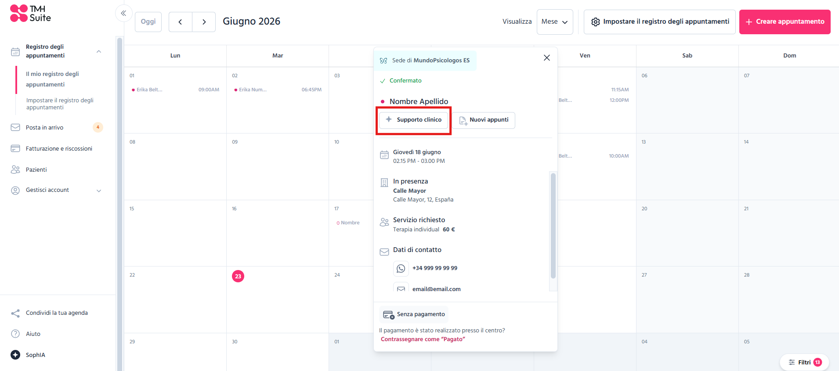This screenshot has width=839, height=371.
Task: Open Impostare il registro degli appuntamenti sidebar item
Action: coord(60,104)
